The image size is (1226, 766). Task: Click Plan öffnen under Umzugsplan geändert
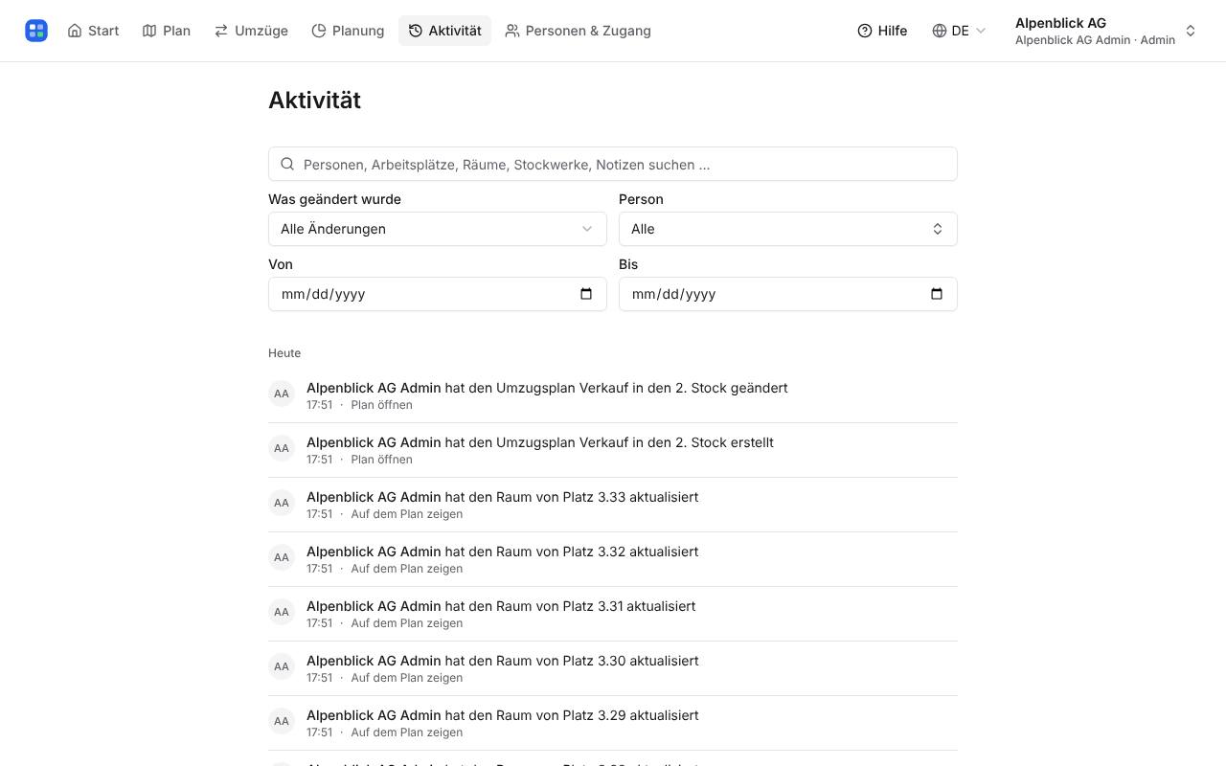(381, 405)
